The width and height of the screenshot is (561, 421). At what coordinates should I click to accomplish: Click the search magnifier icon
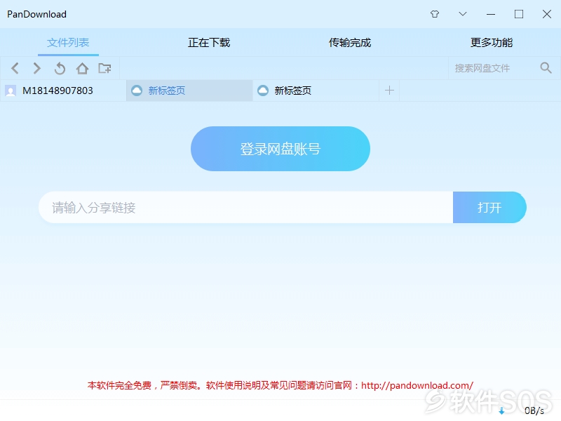[x=546, y=67]
